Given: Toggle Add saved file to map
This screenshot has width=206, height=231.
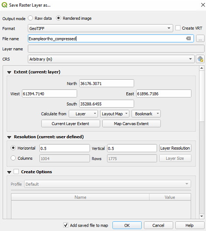Looking at the screenshot, I should [66, 225].
